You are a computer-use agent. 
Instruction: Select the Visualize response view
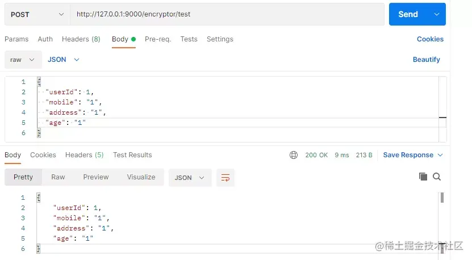click(x=141, y=177)
